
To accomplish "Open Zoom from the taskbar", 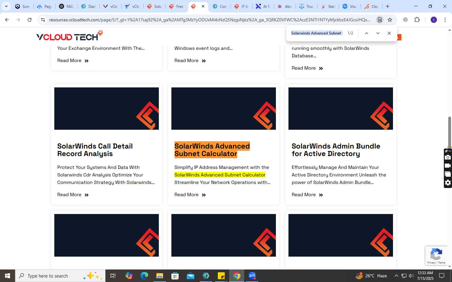I will (x=252, y=276).
